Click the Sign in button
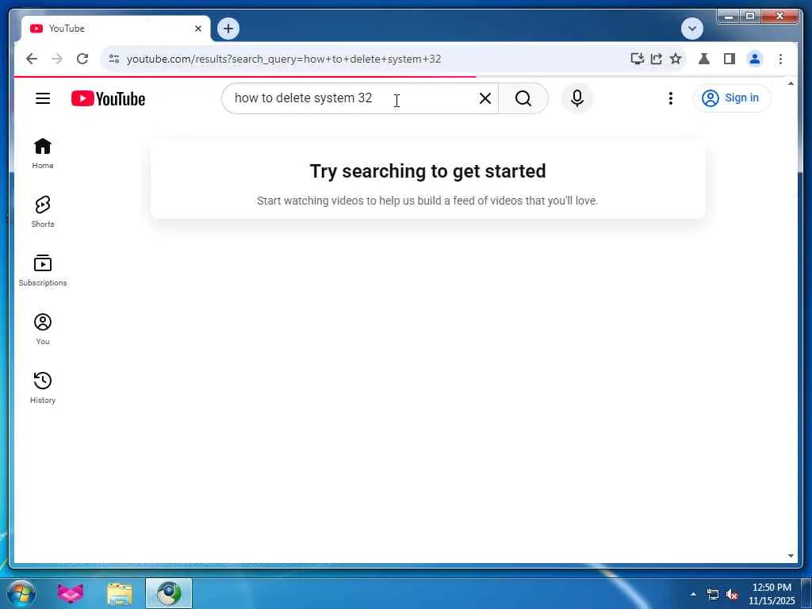812x609 pixels. pos(731,98)
